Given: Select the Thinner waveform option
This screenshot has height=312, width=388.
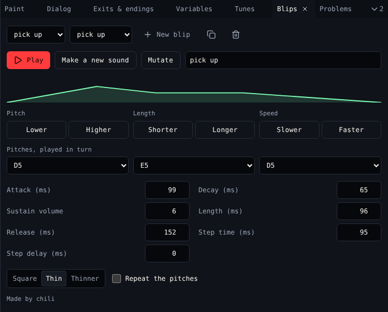Looking at the screenshot, I should [x=85, y=279].
